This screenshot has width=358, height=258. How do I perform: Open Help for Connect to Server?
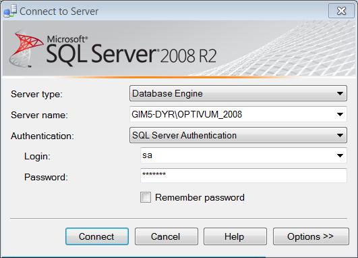pyautogui.click(x=235, y=236)
